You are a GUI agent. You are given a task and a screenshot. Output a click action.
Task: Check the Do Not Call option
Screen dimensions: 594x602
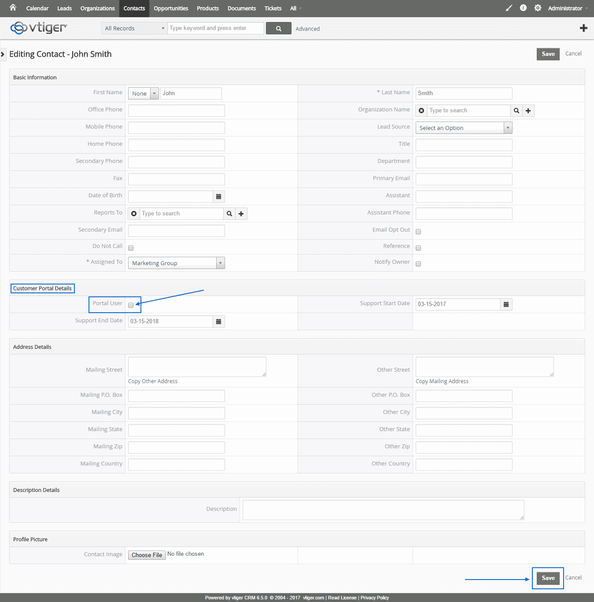(130, 247)
